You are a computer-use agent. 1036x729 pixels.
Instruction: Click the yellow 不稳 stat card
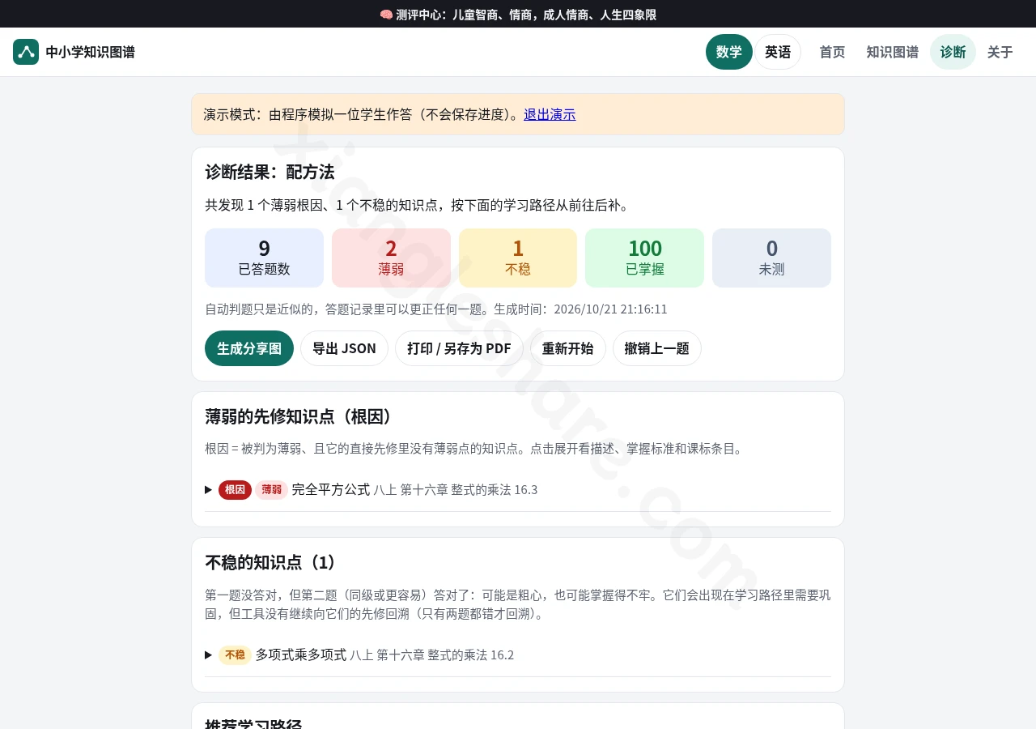coord(518,258)
